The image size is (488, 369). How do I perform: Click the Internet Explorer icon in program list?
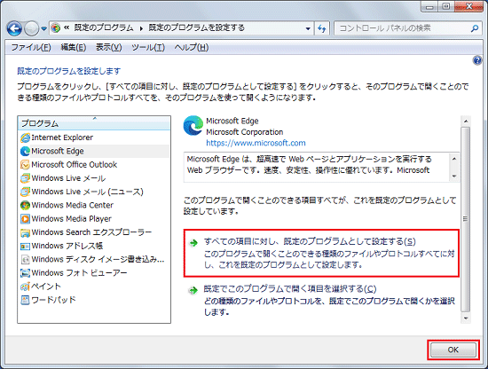point(25,137)
